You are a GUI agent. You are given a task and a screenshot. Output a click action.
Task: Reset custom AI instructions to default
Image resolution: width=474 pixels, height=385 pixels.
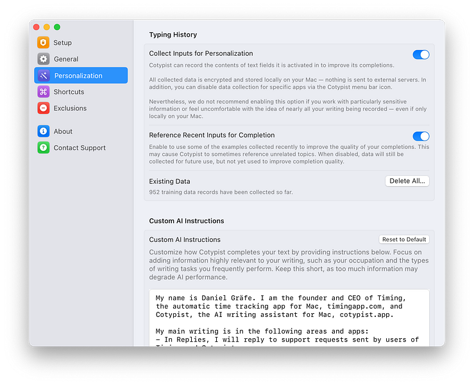pos(404,239)
